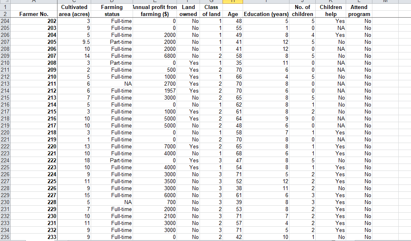Select farmer number cell 220
Screen dimensions: 411x241
click(34, 147)
